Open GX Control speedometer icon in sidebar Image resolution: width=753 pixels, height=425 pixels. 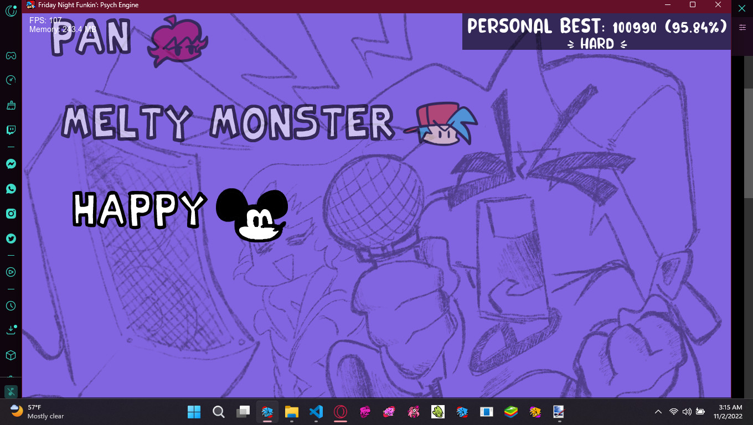(x=11, y=80)
